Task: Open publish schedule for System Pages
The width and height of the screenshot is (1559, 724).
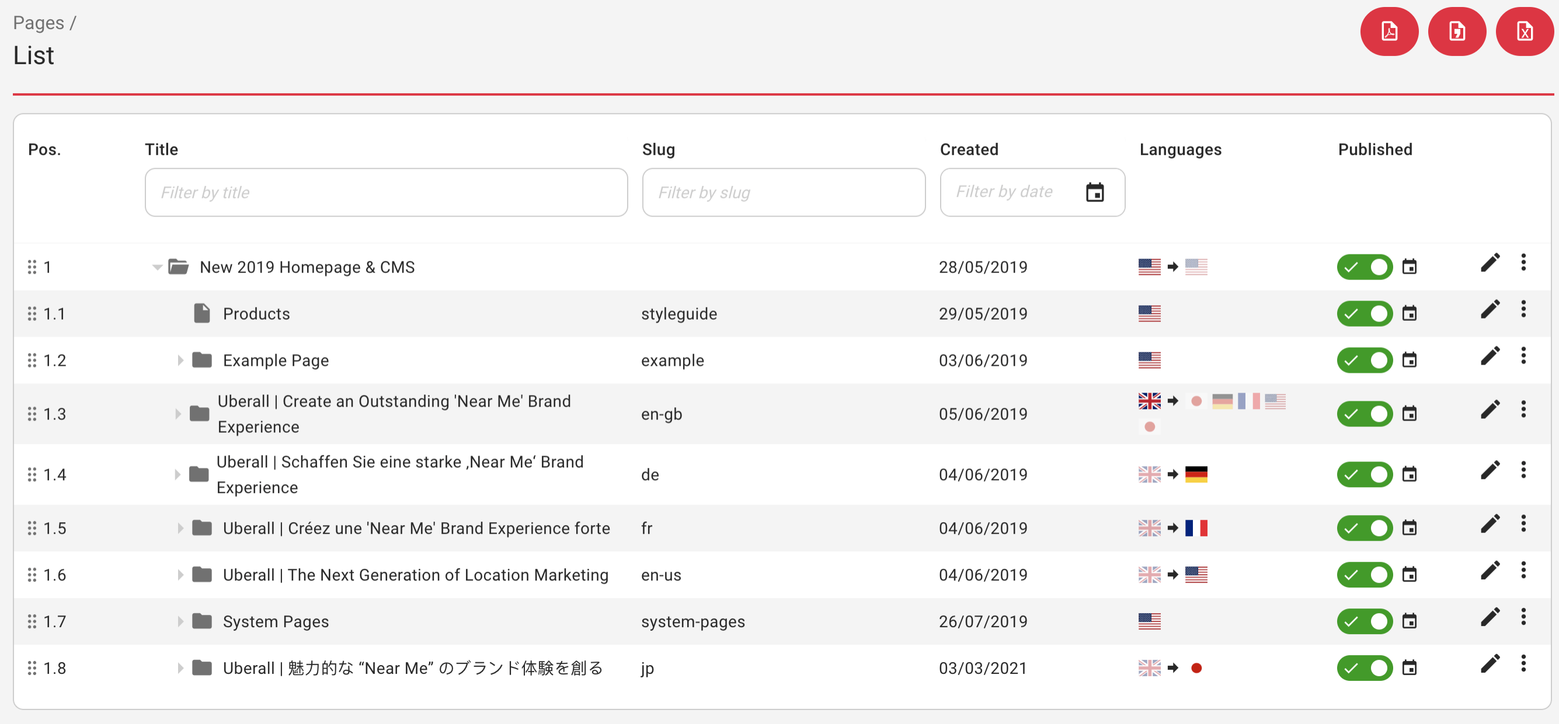Action: 1410,621
